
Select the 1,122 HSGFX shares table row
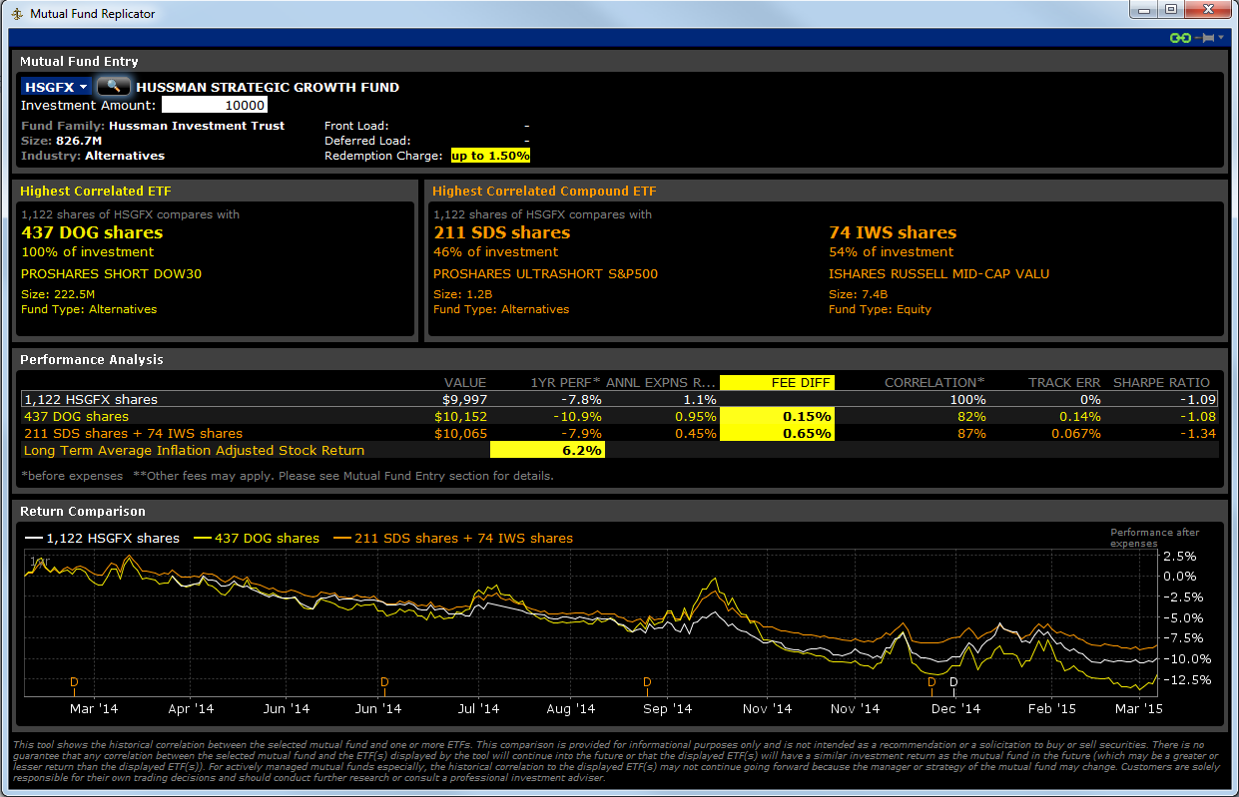(x=619, y=399)
